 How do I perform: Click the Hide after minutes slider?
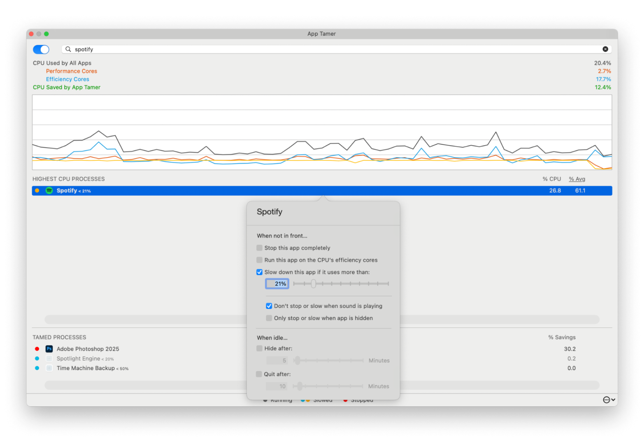328,361
